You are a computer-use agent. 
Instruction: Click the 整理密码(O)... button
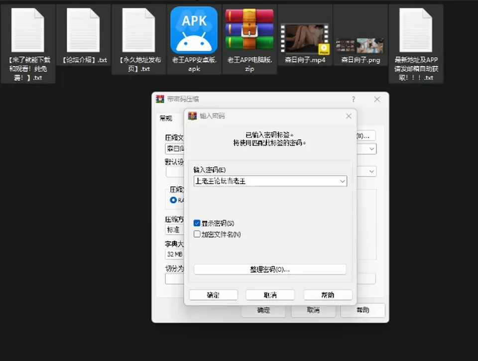pyautogui.click(x=270, y=269)
